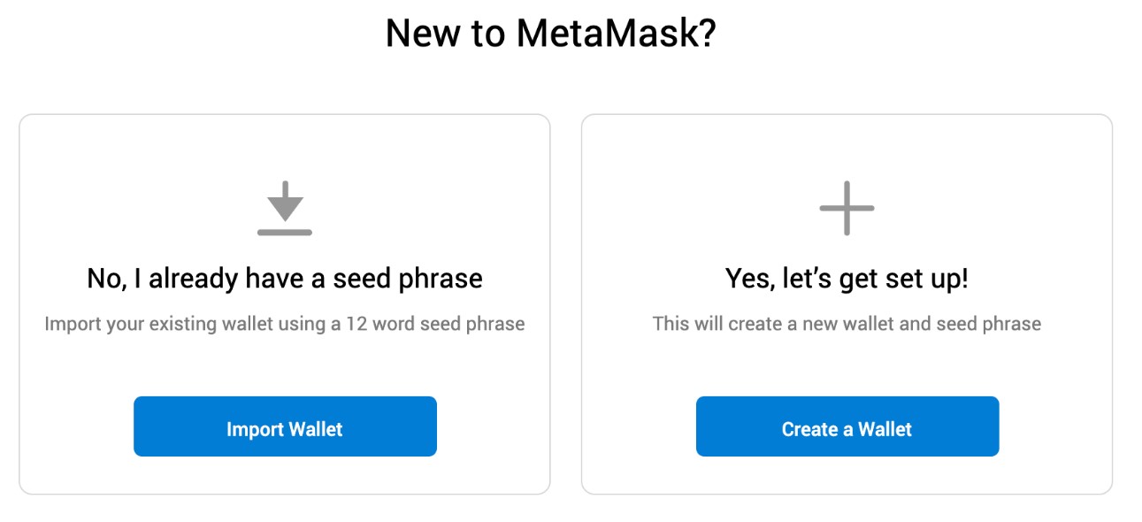Click the horizontal bar under the download arrow
The width and height of the screenshot is (1142, 522).
pos(285,232)
